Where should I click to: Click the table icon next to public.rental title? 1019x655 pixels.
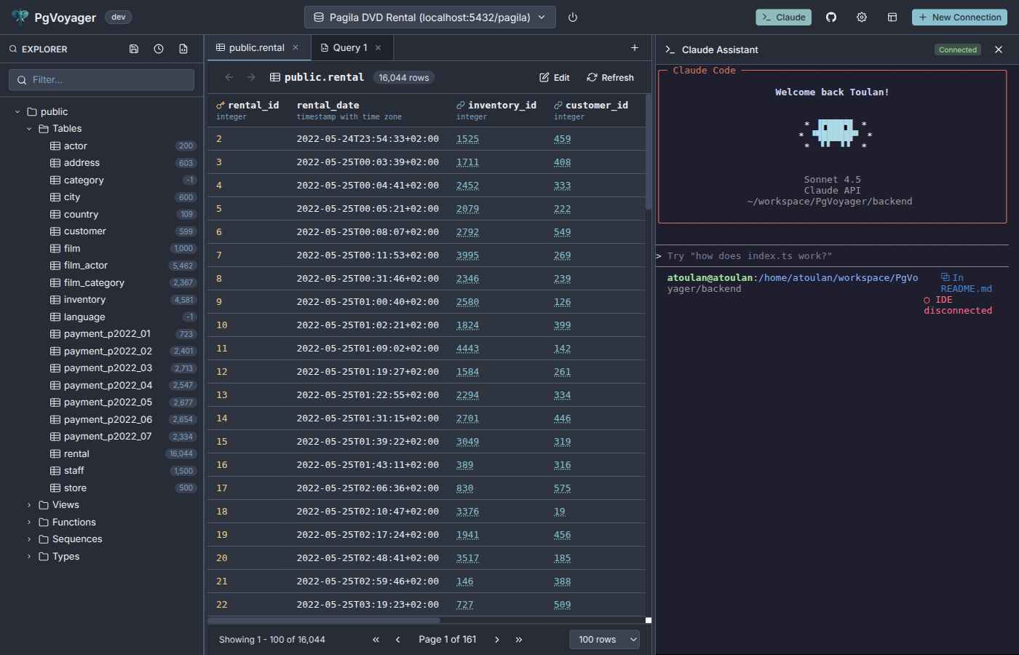[x=275, y=77]
